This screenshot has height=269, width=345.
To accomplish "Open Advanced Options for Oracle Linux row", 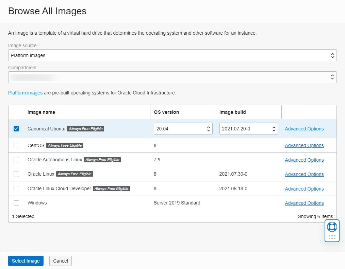I will click(x=304, y=174).
